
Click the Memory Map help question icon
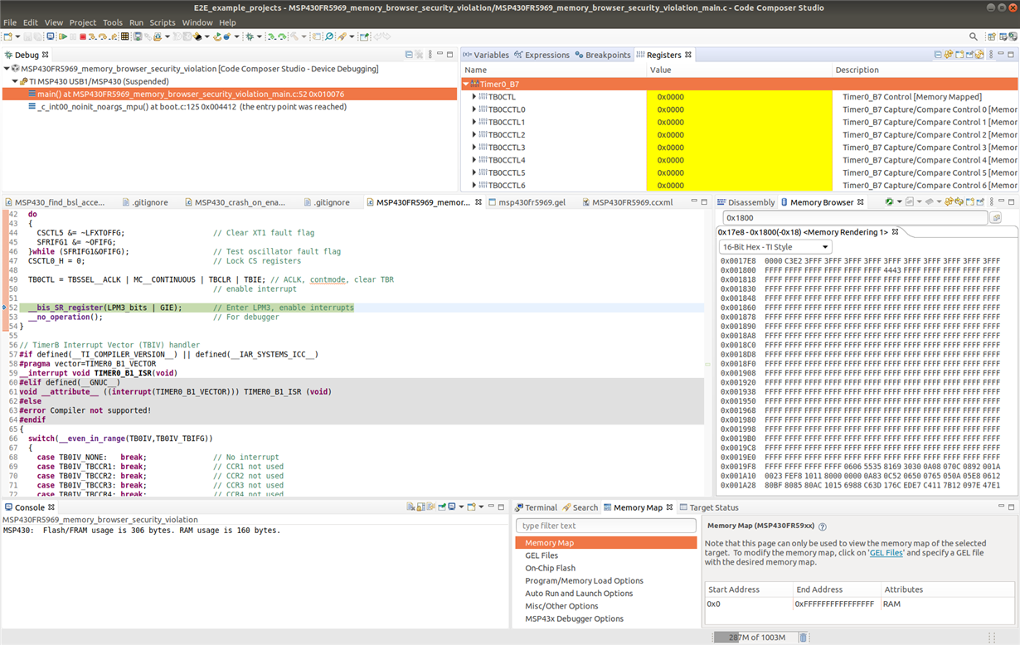[x=823, y=526]
